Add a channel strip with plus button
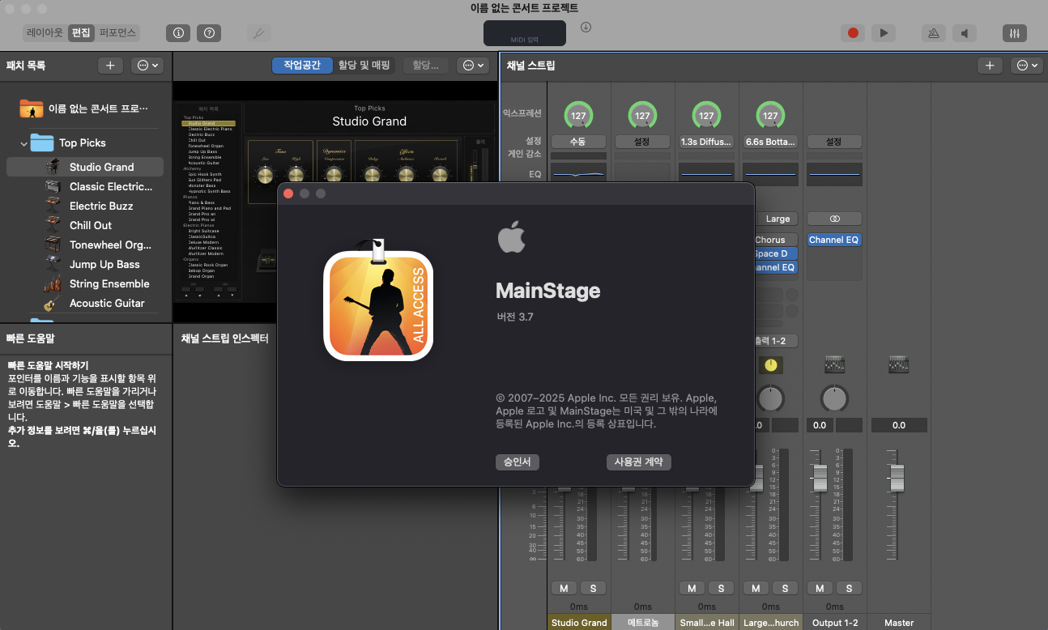Screen dimensions: 1048x630 (x=989, y=66)
